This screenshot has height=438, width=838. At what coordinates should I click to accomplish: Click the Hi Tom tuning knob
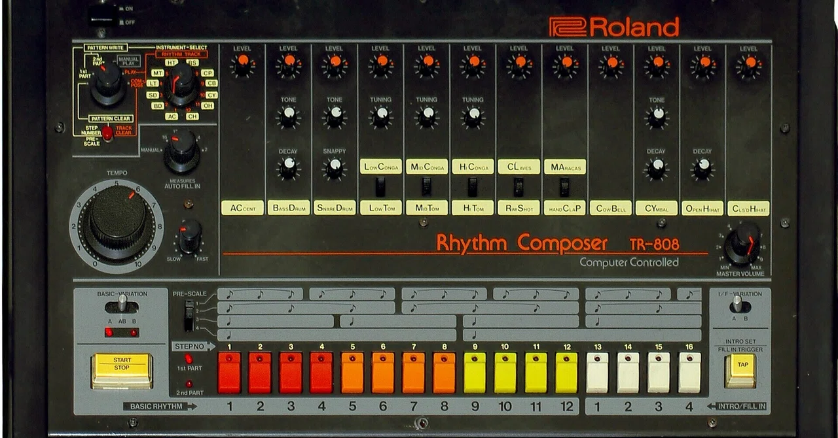[x=473, y=116]
